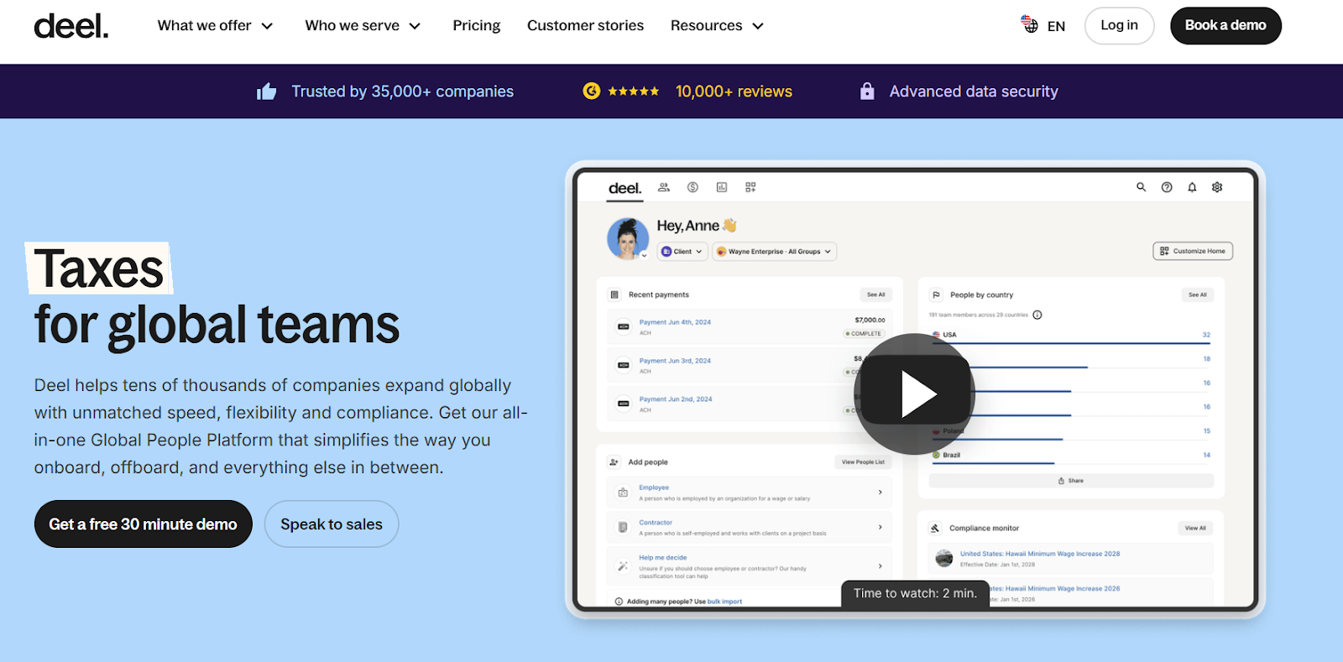Expand the Resources menu
This screenshot has width=1343, height=662.
tap(717, 26)
